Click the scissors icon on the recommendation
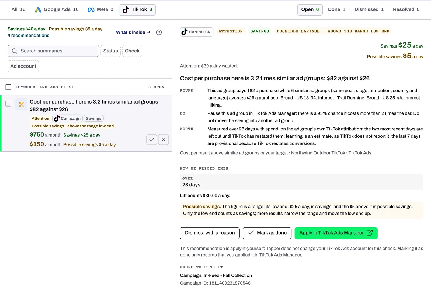 pyautogui.click(x=21, y=104)
